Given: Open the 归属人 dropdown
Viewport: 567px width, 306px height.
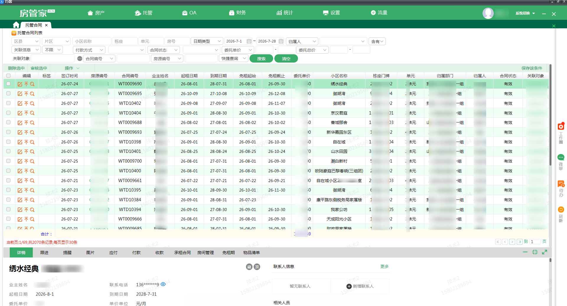Looking at the screenshot, I should point(302,41).
